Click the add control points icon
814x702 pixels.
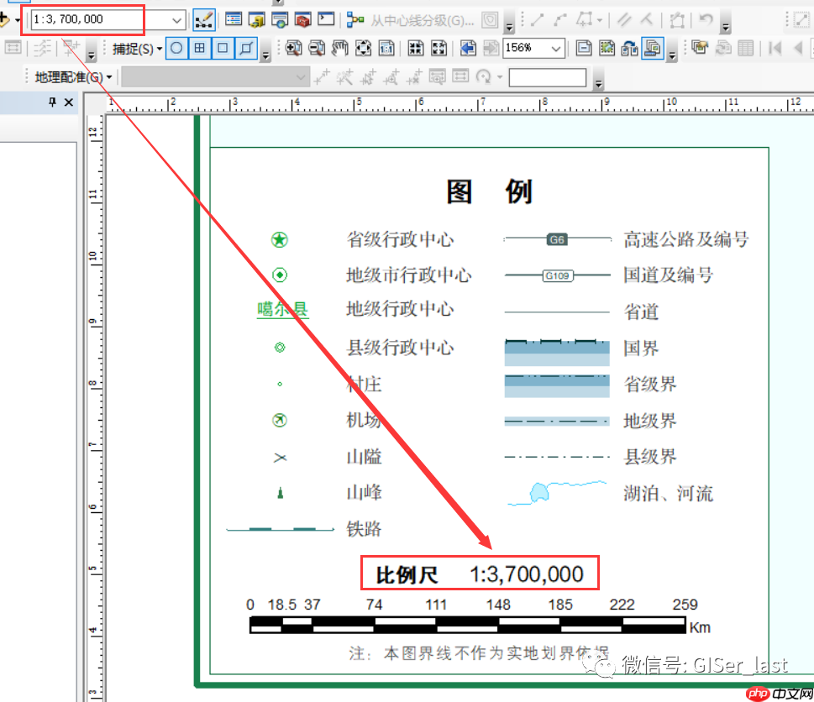coord(322,79)
